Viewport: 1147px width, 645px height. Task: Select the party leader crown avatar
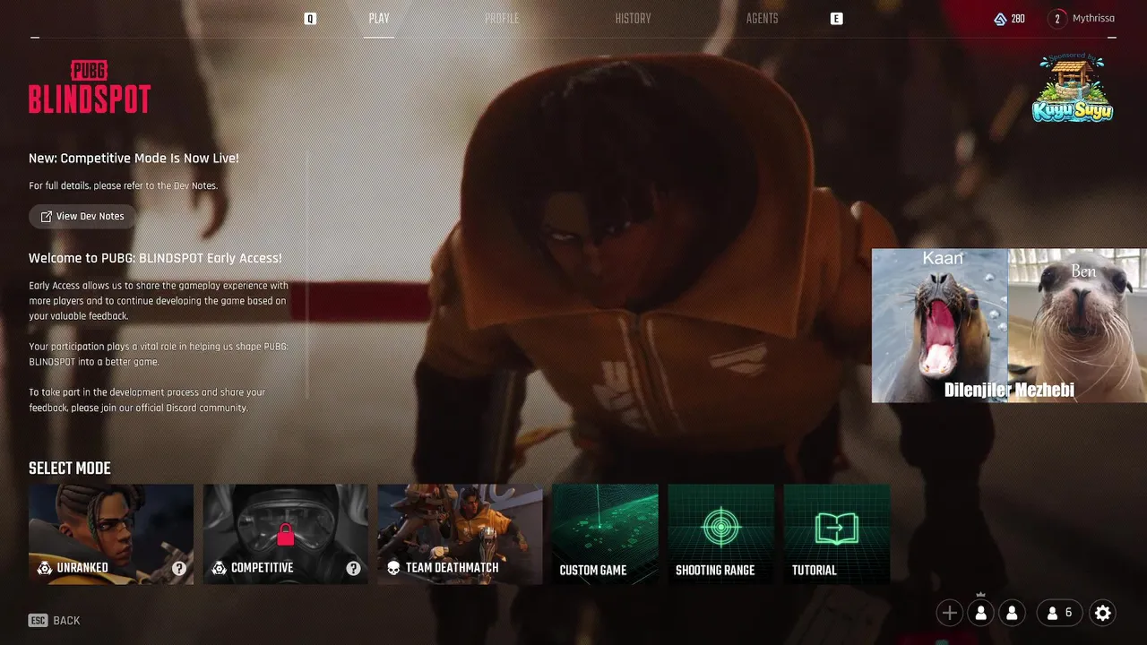pyautogui.click(x=981, y=613)
